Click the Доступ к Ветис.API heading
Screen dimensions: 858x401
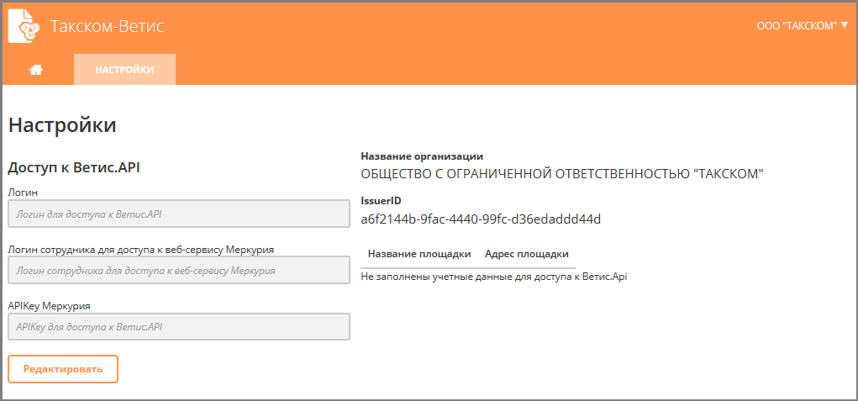click(x=74, y=168)
